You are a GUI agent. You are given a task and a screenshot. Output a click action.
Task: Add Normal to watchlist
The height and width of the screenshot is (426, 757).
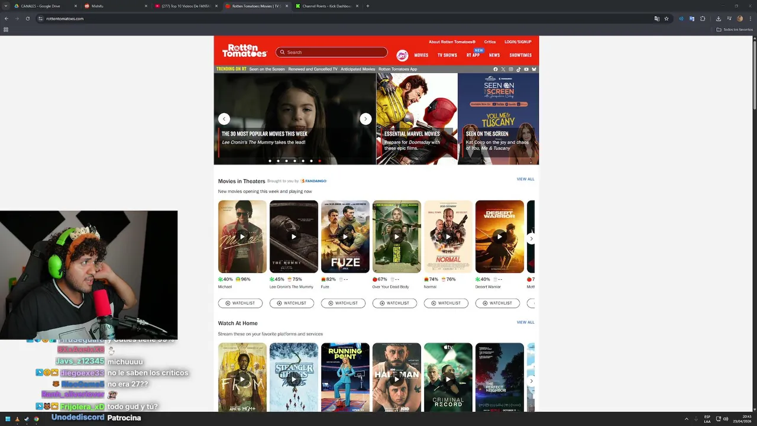pos(446,303)
